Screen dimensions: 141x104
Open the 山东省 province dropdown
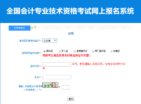click(50, 41)
